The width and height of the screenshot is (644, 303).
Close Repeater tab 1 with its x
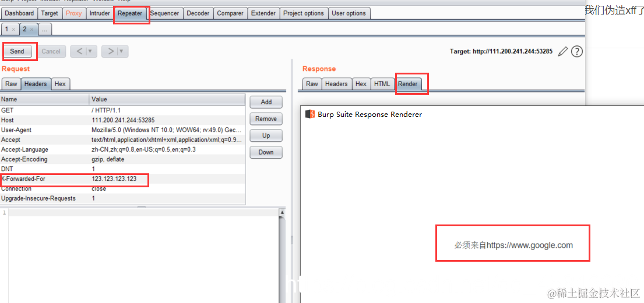[x=13, y=30]
